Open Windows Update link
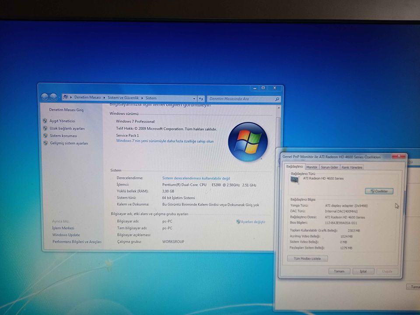 point(66,235)
